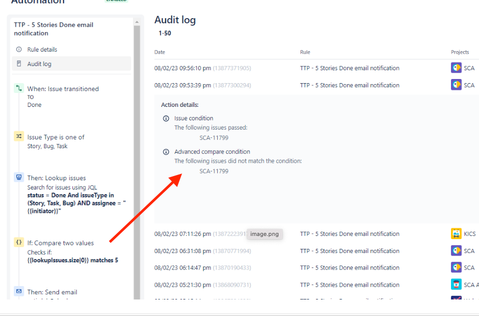This screenshot has height=316, width=479.
Task: Click the SCA project icon for 09:56:10 entry
Action: pyautogui.click(x=456, y=68)
